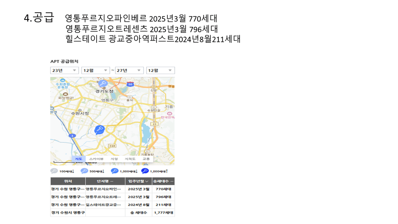The height and width of the screenshot is (224, 398).
Task: Open the end month dropdown after 27년
Action: [160, 70]
